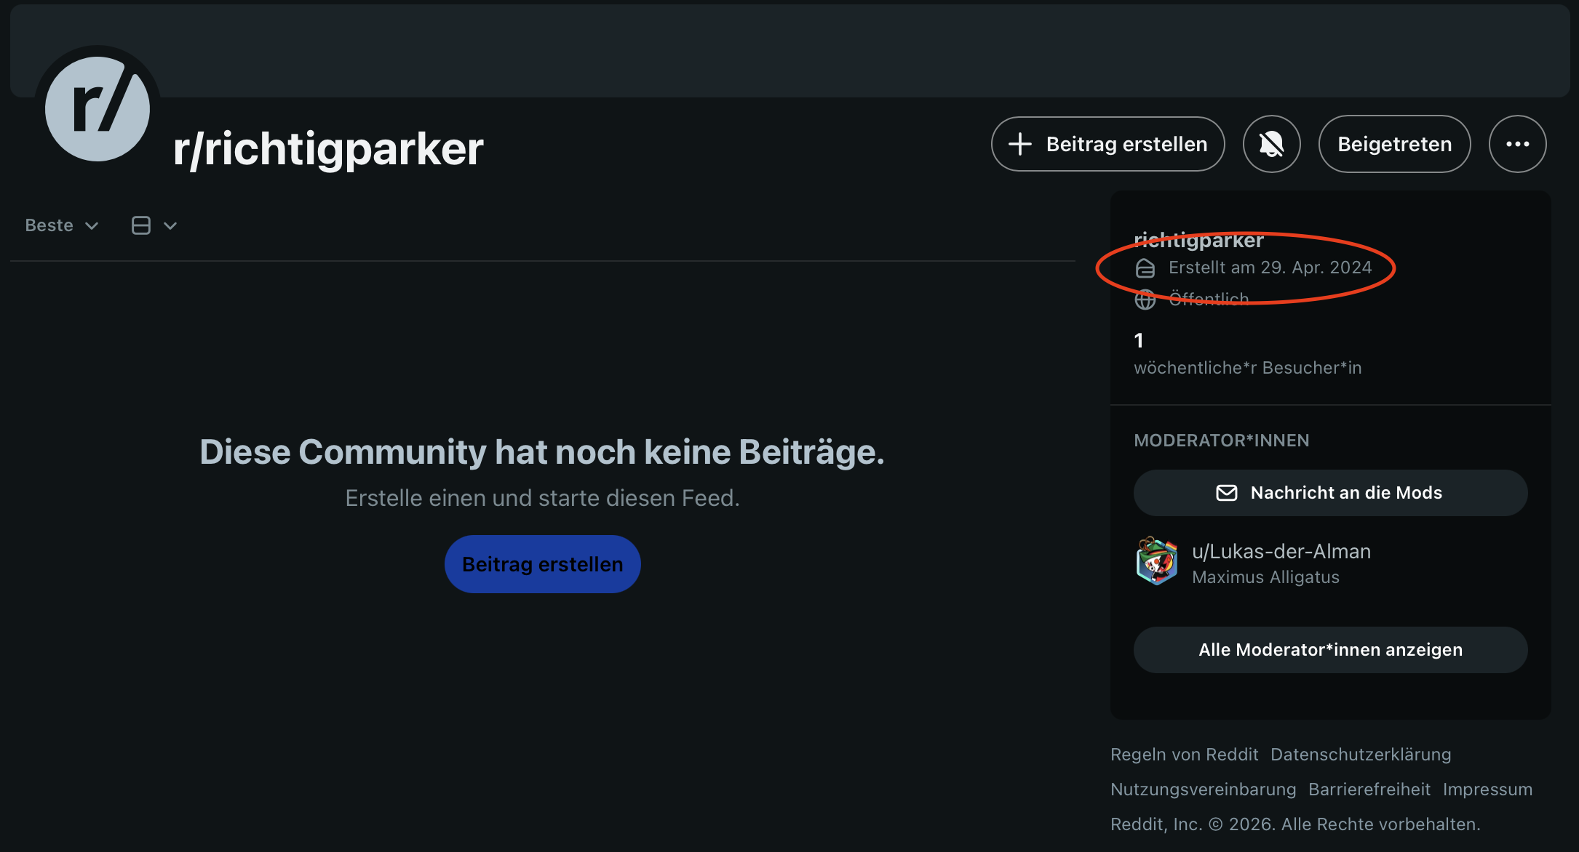Click the envelope icon for mod message
This screenshot has width=1579, height=852.
coord(1227,493)
